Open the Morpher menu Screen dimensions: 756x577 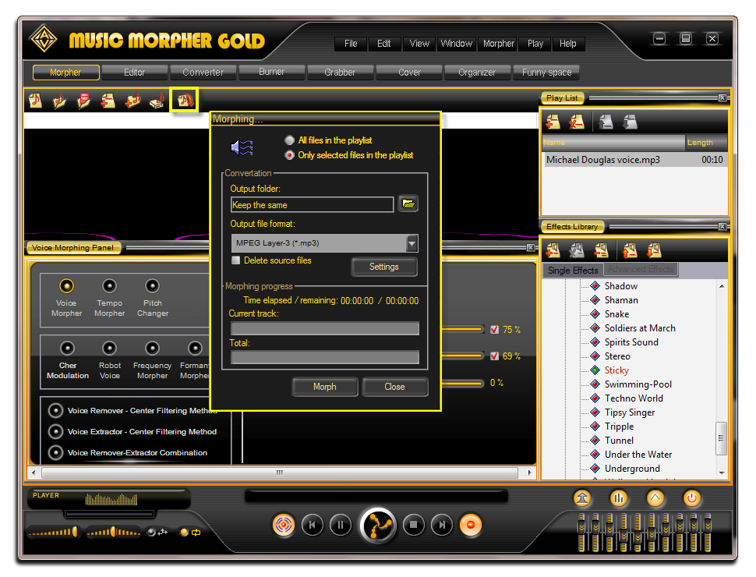pyautogui.click(x=499, y=44)
